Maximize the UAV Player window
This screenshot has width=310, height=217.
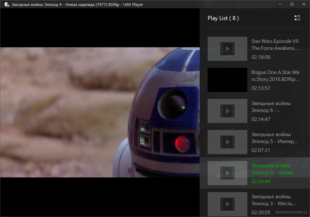(x=292, y=4)
